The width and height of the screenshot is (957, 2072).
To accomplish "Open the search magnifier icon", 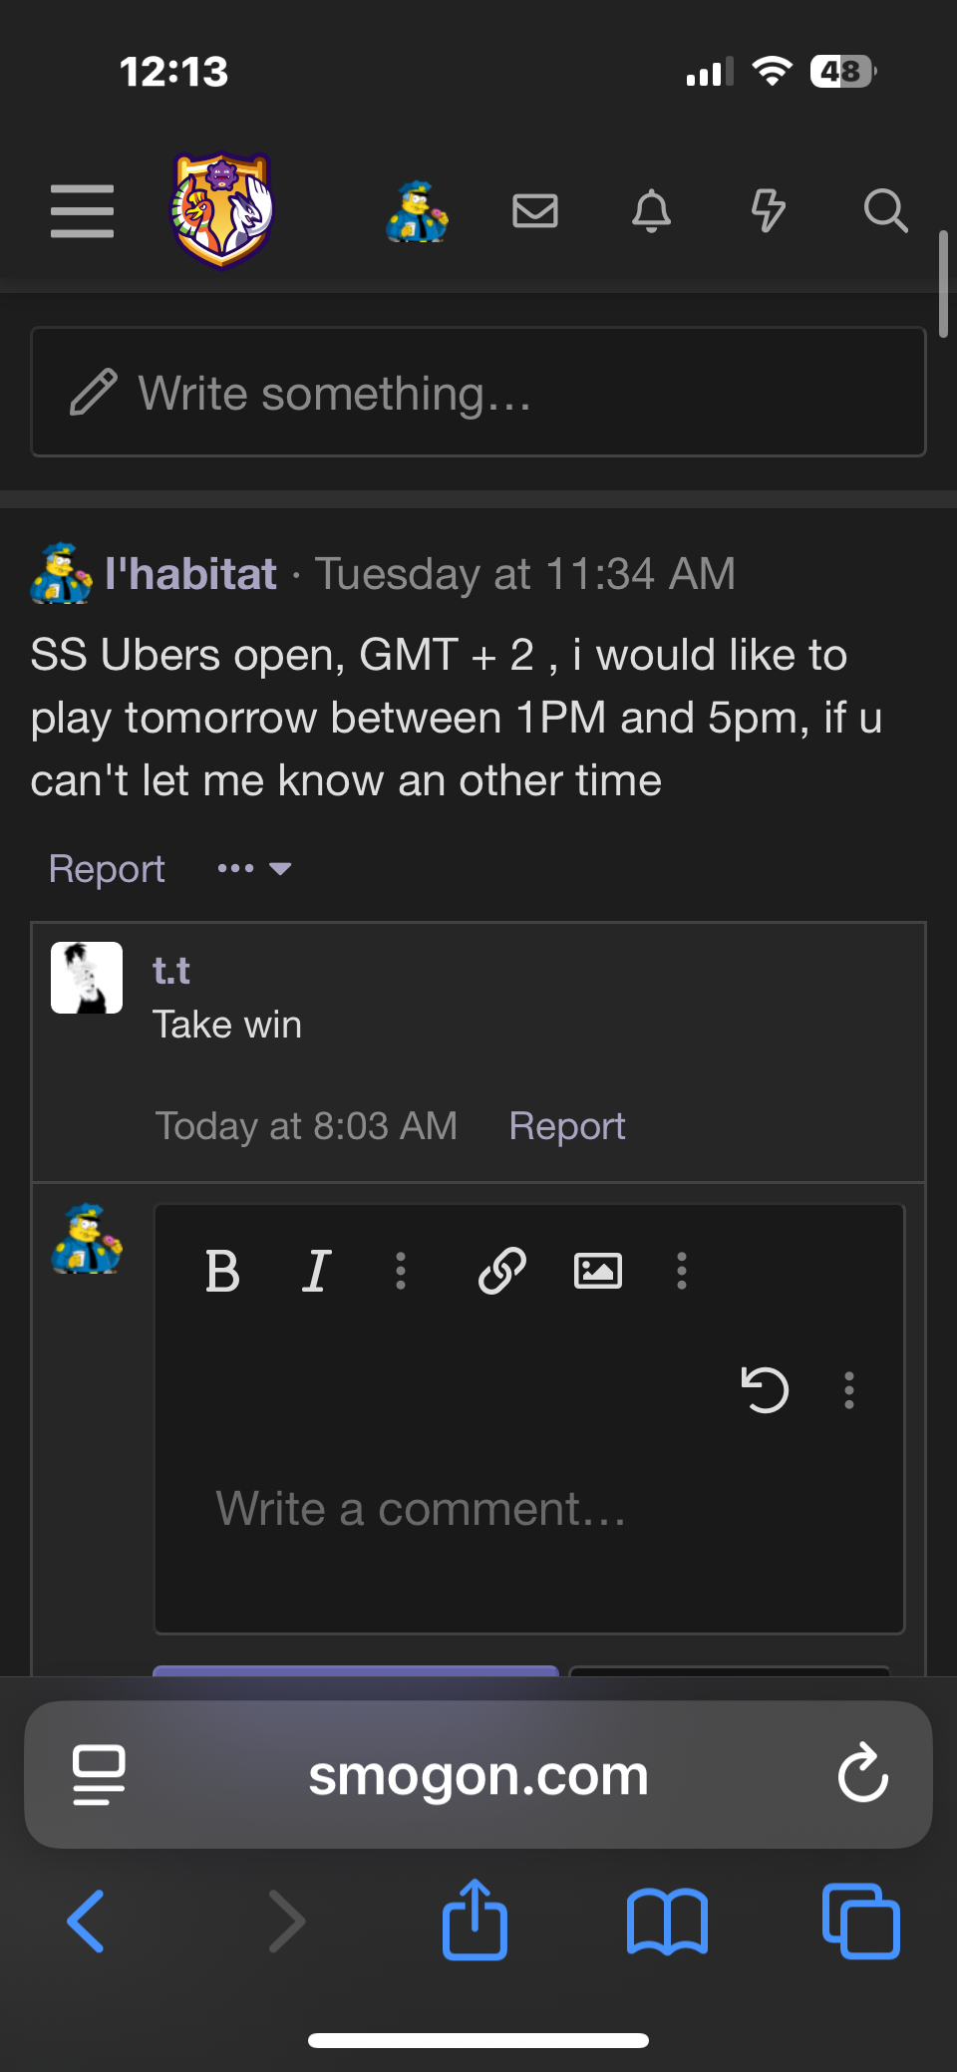I will click(885, 211).
